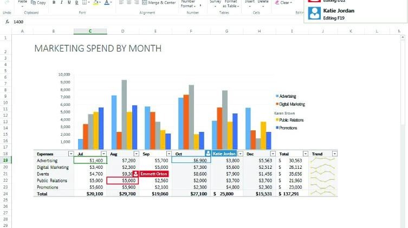Click the borders icon

pyautogui.click(x=85, y=2)
